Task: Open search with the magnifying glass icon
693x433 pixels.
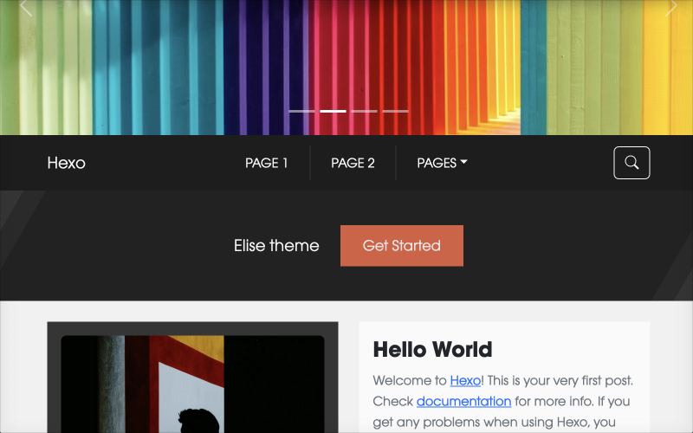Action: coord(631,163)
